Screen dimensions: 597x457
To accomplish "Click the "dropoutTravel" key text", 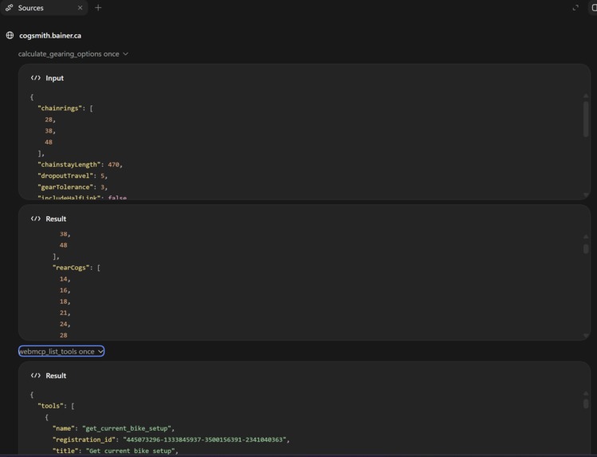I will pos(65,175).
